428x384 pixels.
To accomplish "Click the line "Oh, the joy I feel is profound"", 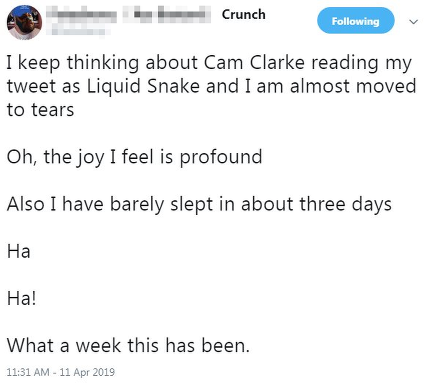I will [x=134, y=157].
